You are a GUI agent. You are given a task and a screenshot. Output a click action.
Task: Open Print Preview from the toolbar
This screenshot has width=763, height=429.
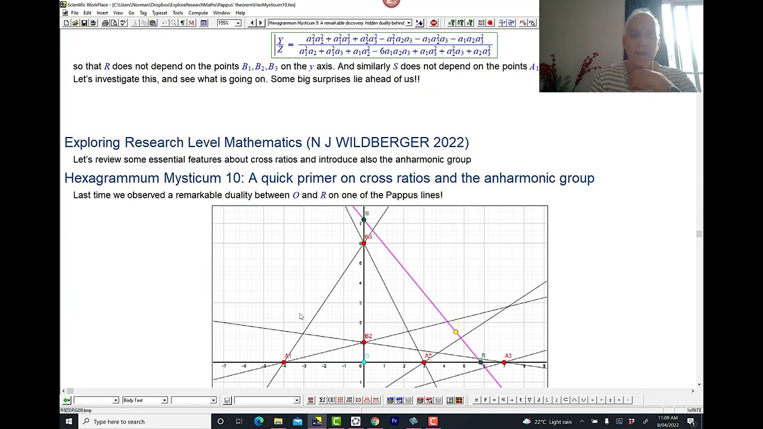coord(114,23)
